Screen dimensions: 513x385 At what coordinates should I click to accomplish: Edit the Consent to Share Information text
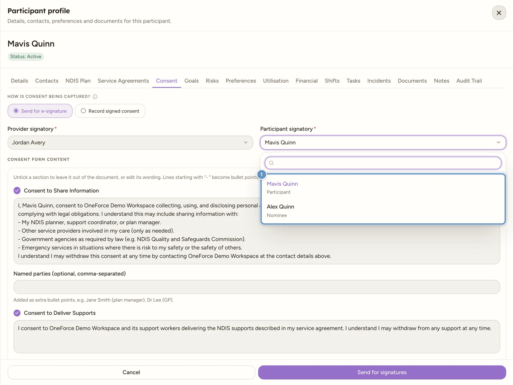[256, 231]
